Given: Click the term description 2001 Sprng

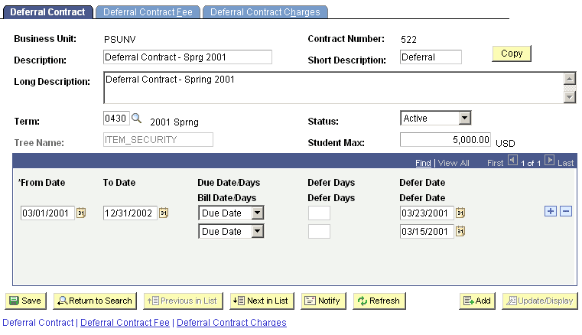Looking at the screenshot, I should point(174,122).
